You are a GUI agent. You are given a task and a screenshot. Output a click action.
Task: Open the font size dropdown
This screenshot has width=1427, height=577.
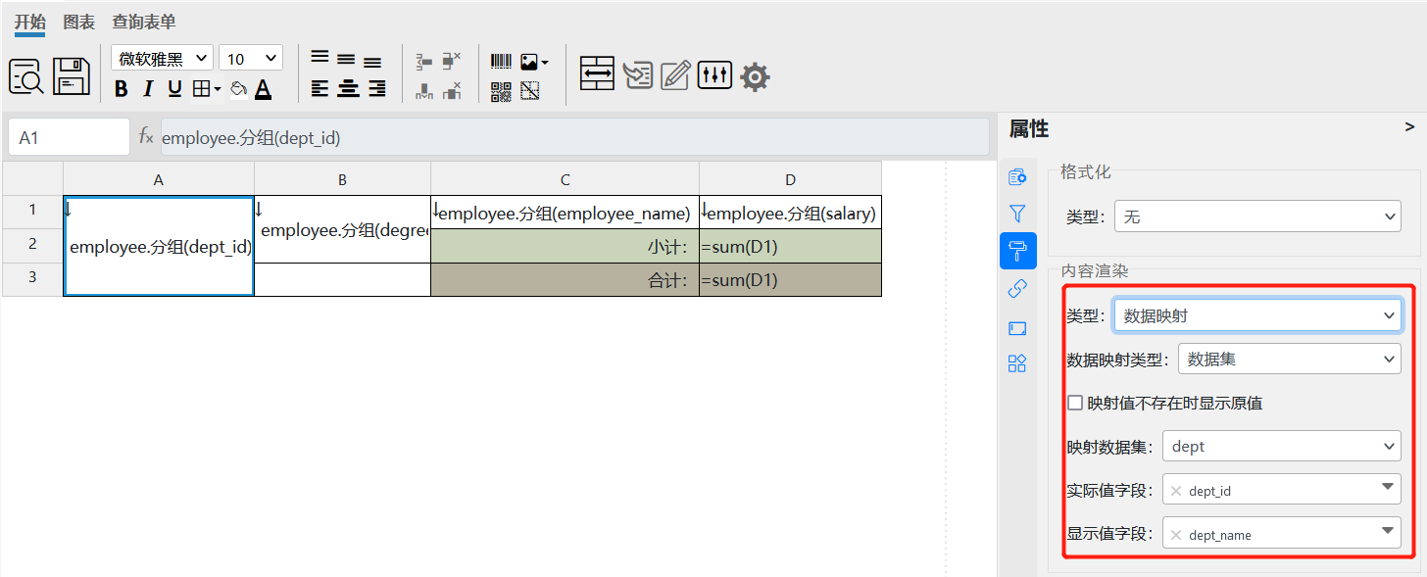(251, 59)
